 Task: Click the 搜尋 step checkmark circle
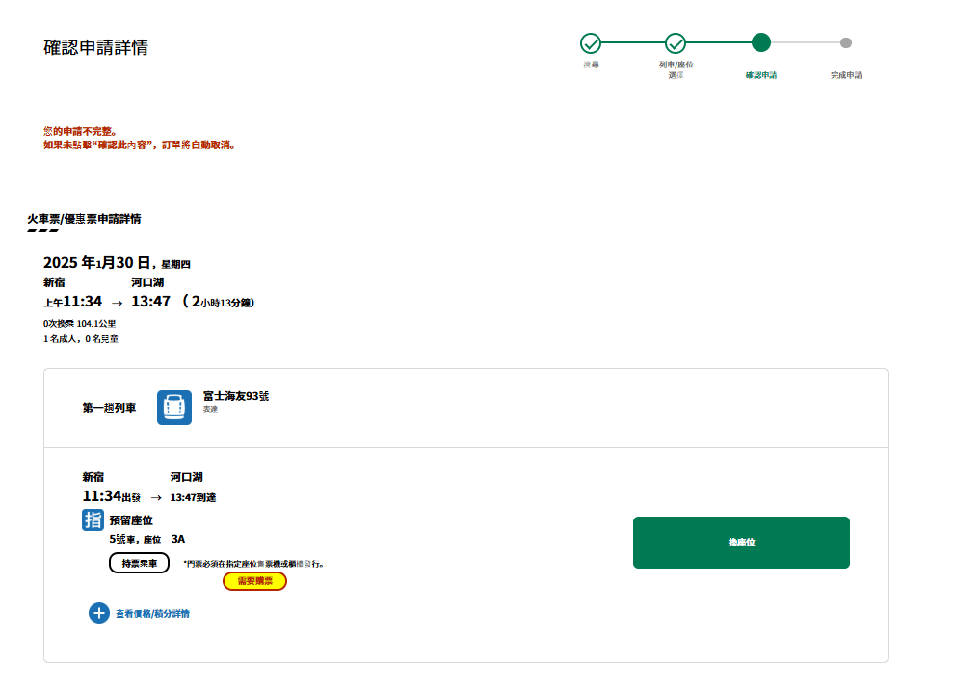(591, 43)
